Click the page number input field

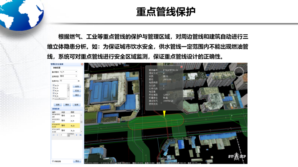coord(64,135)
